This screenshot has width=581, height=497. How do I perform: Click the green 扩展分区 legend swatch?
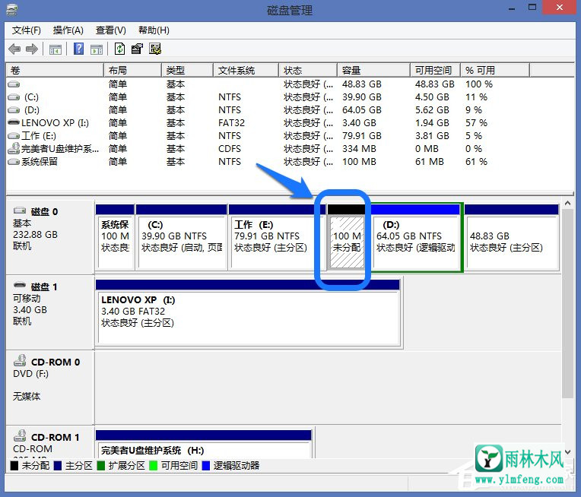click(101, 466)
